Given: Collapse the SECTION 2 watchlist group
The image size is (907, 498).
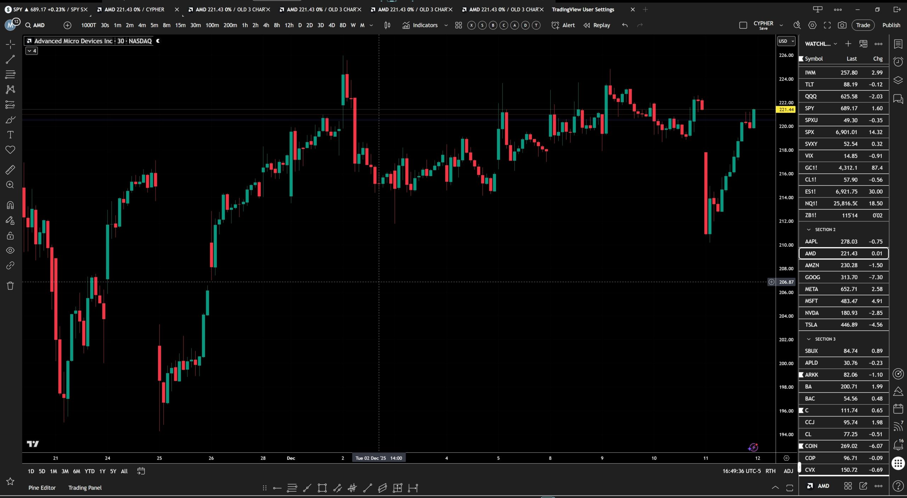Looking at the screenshot, I should coord(809,230).
